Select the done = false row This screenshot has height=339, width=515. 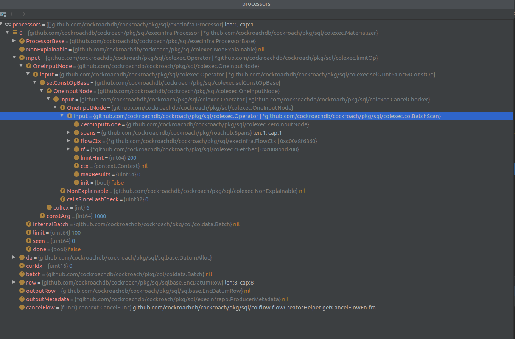257,249
